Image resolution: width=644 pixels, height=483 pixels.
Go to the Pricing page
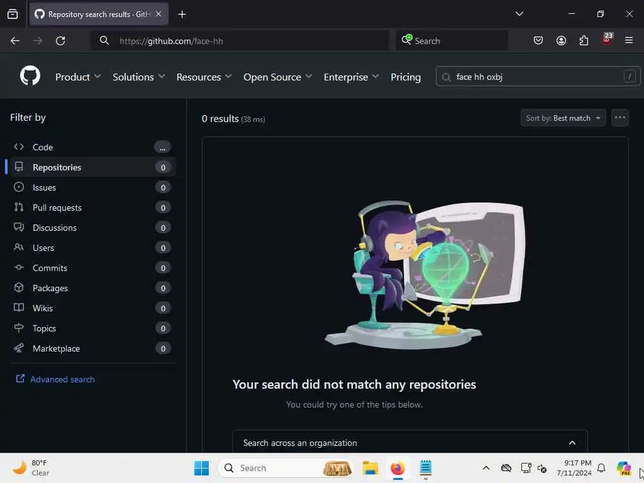[x=406, y=77]
